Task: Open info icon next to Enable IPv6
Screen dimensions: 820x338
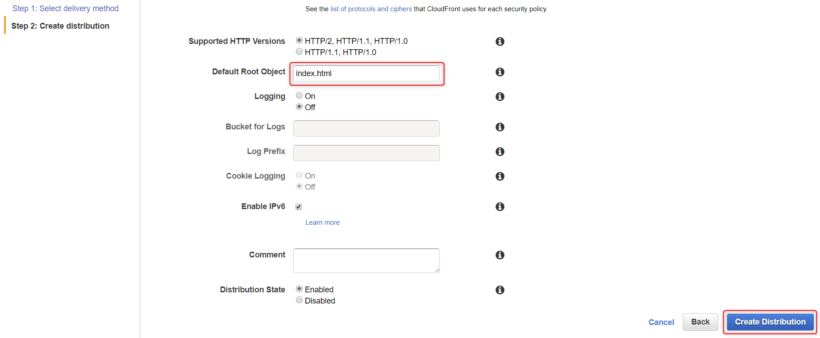Action: click(500, 207)
